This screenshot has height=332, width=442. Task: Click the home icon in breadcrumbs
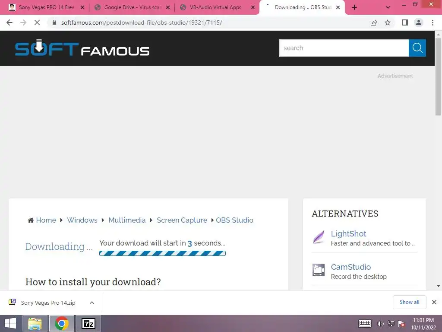[31, 220]
